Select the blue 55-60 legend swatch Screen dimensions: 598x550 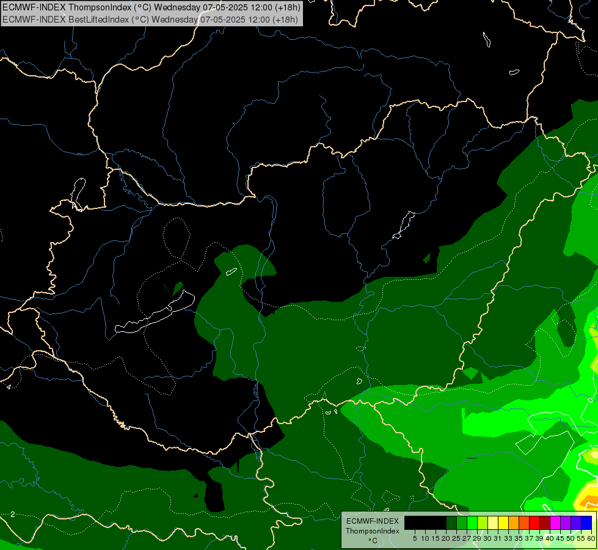pos(586,523)
